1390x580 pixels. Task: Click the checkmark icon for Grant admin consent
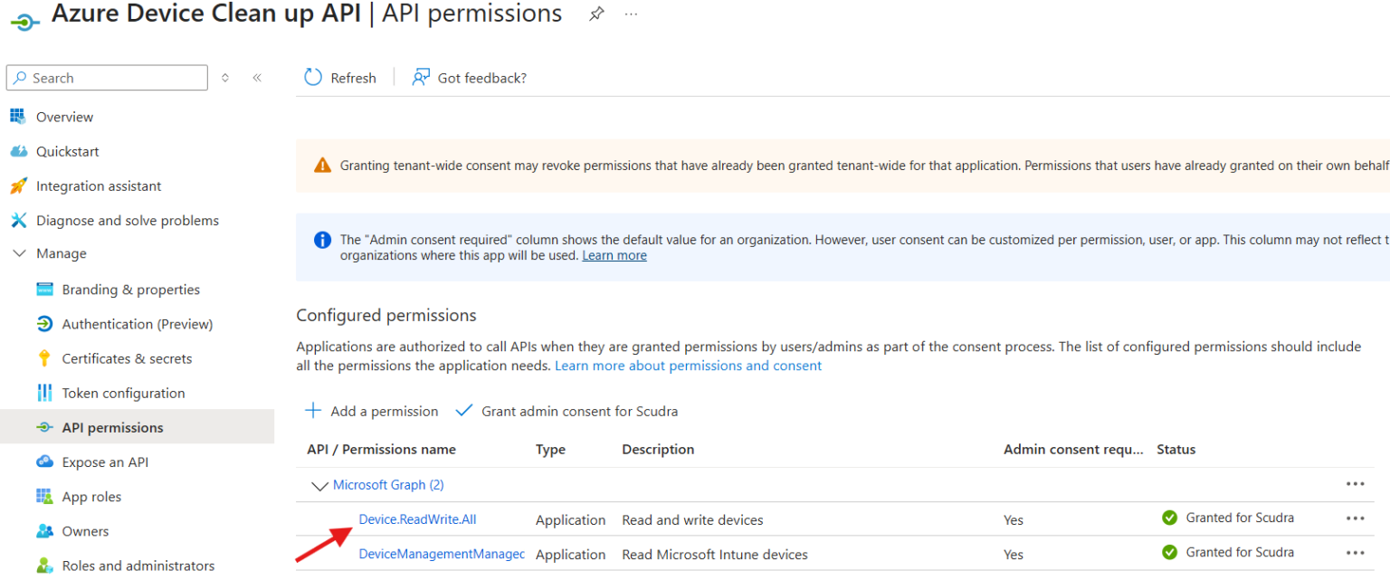(x=464, y=411)
